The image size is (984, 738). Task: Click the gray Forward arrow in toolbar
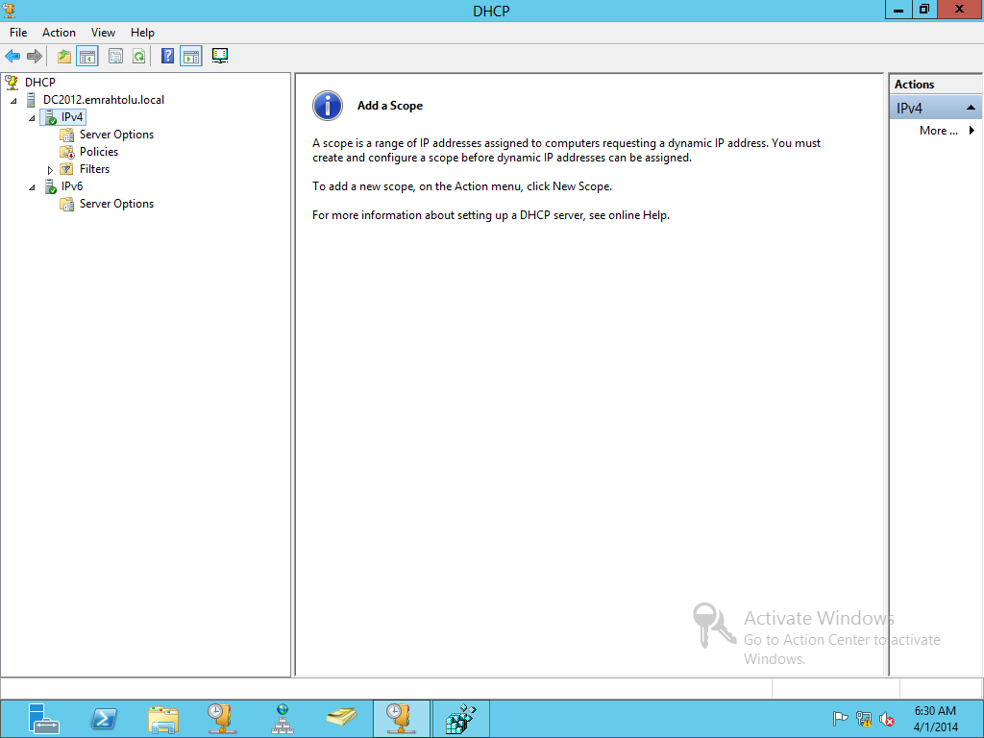pos(35,57)
